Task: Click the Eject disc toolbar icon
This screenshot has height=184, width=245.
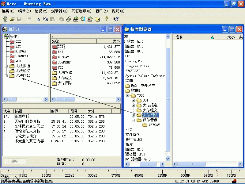Action: tap(90, 19)
